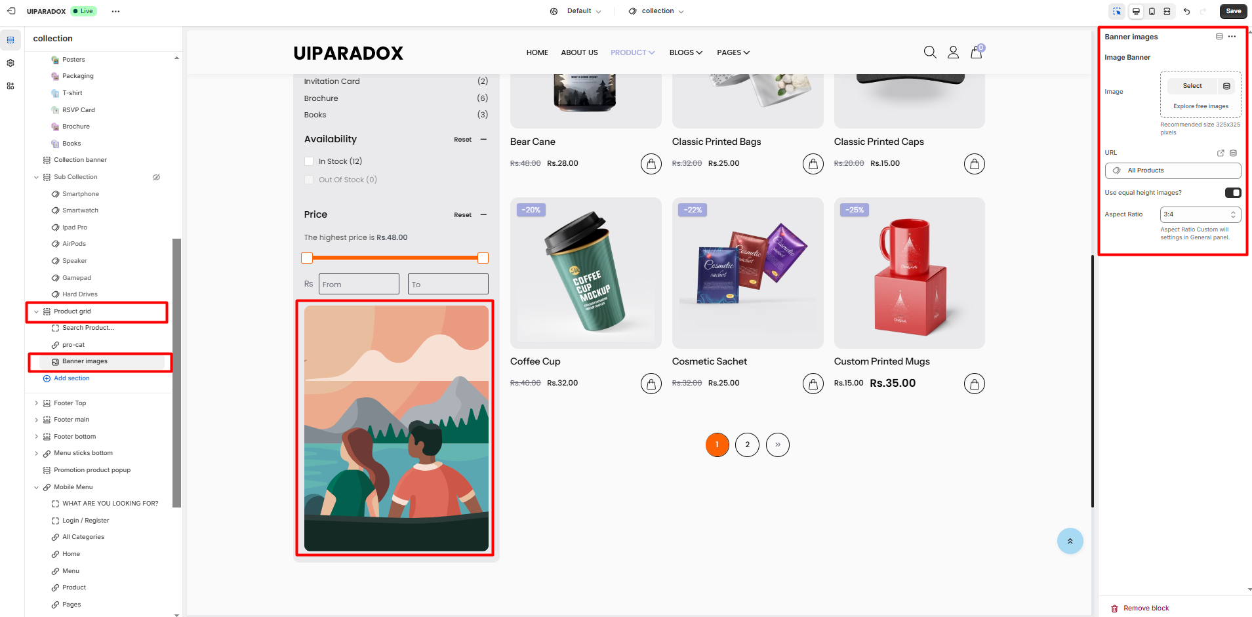Click the scroll-to-top round button
The height and width of the screenshot is (617, 1252).
coord(1070,541)
